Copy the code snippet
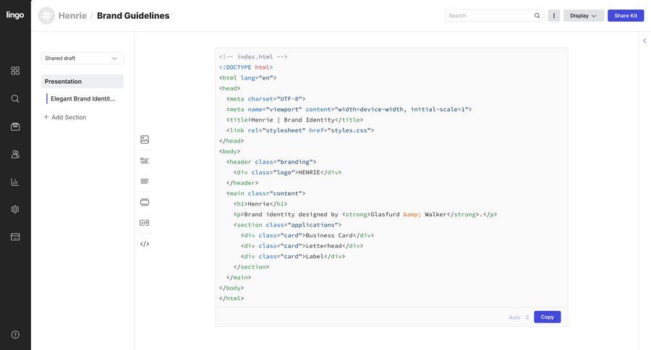Screen dimensions: 651x350 (548, 317)
